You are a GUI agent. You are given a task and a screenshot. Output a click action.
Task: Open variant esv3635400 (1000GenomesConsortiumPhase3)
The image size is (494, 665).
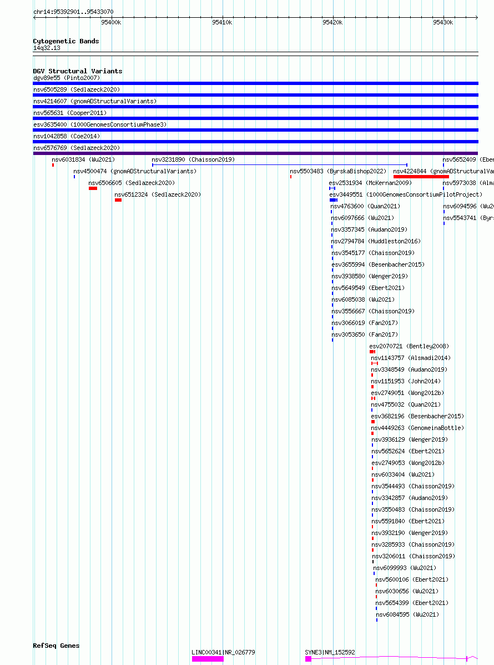(100, 124)
